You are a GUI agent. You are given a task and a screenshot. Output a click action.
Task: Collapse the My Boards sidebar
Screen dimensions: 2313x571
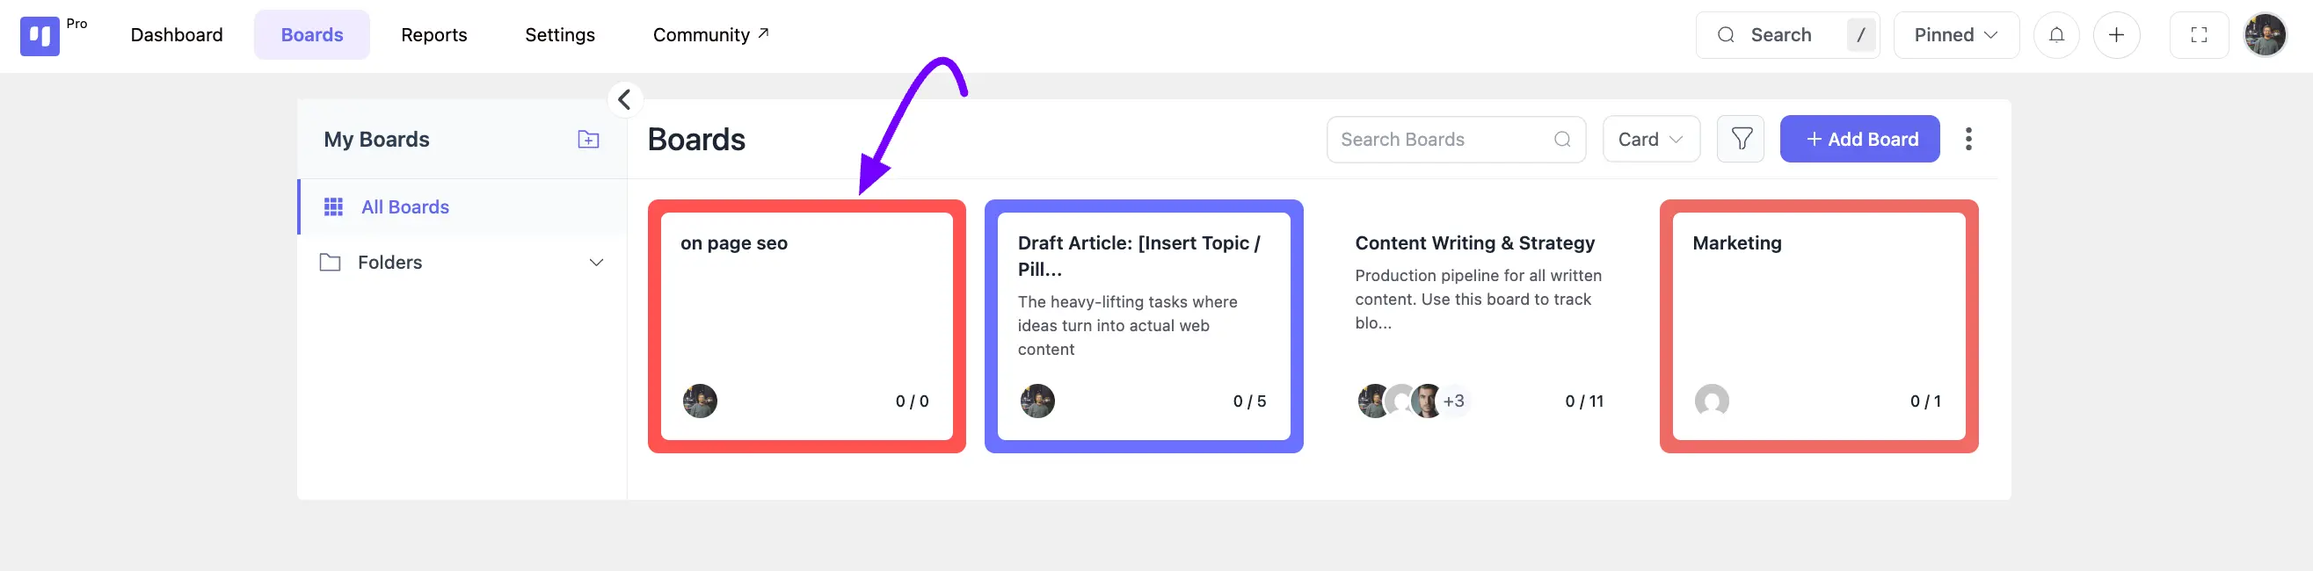click(x=625, y=98)
